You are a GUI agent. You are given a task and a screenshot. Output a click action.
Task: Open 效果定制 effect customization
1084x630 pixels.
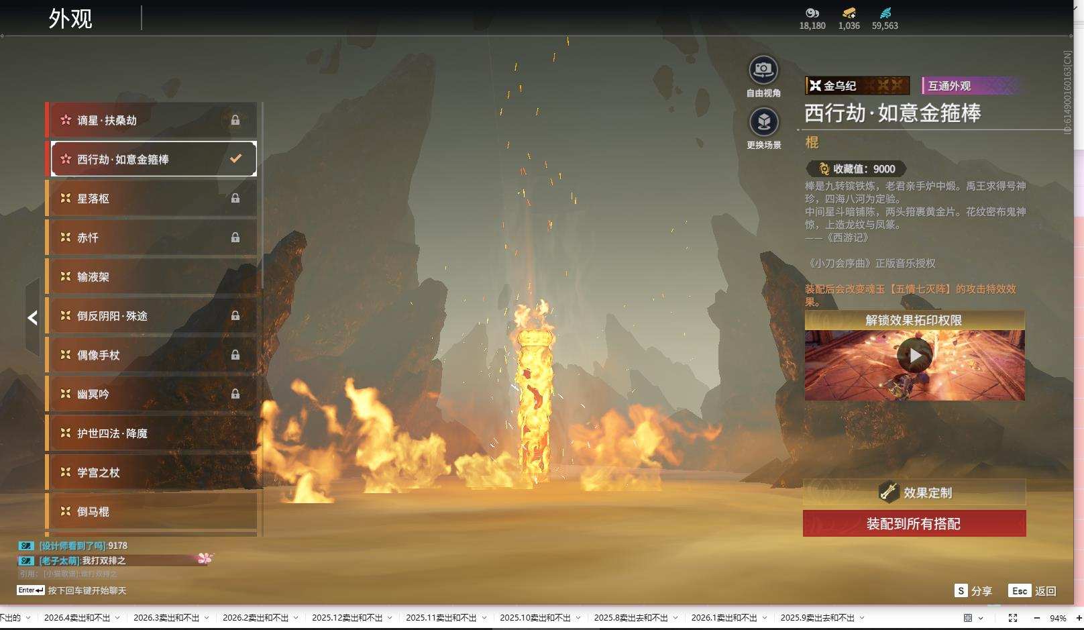tap(914, 492)
